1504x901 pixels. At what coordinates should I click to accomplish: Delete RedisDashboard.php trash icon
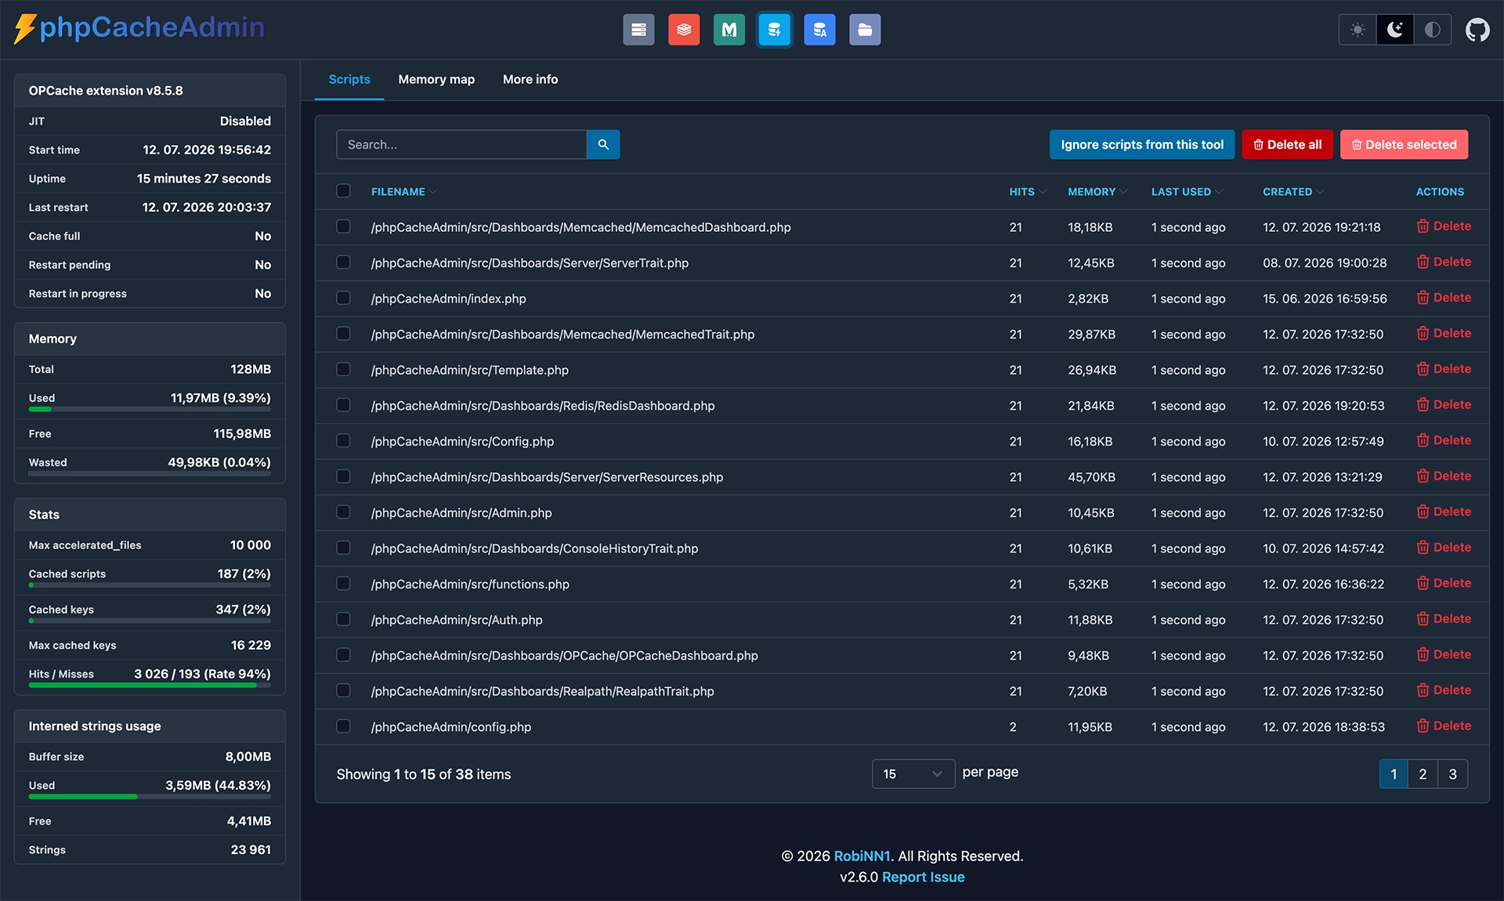tap(1423, 405)
